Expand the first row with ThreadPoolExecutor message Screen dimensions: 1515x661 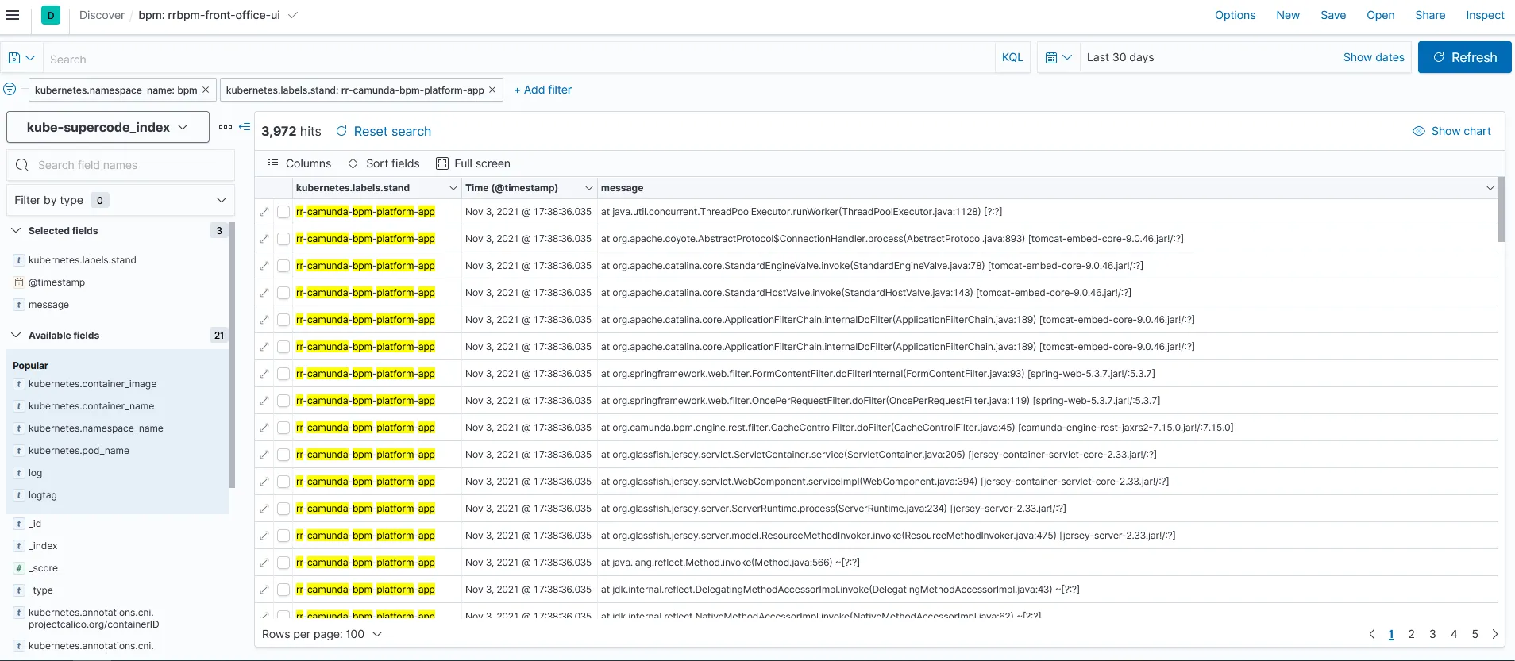point(264,212)
